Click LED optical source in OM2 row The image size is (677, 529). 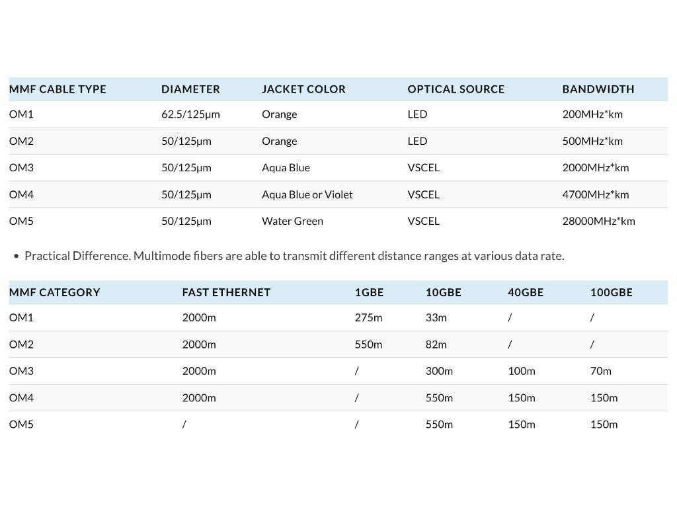(417, 142)
